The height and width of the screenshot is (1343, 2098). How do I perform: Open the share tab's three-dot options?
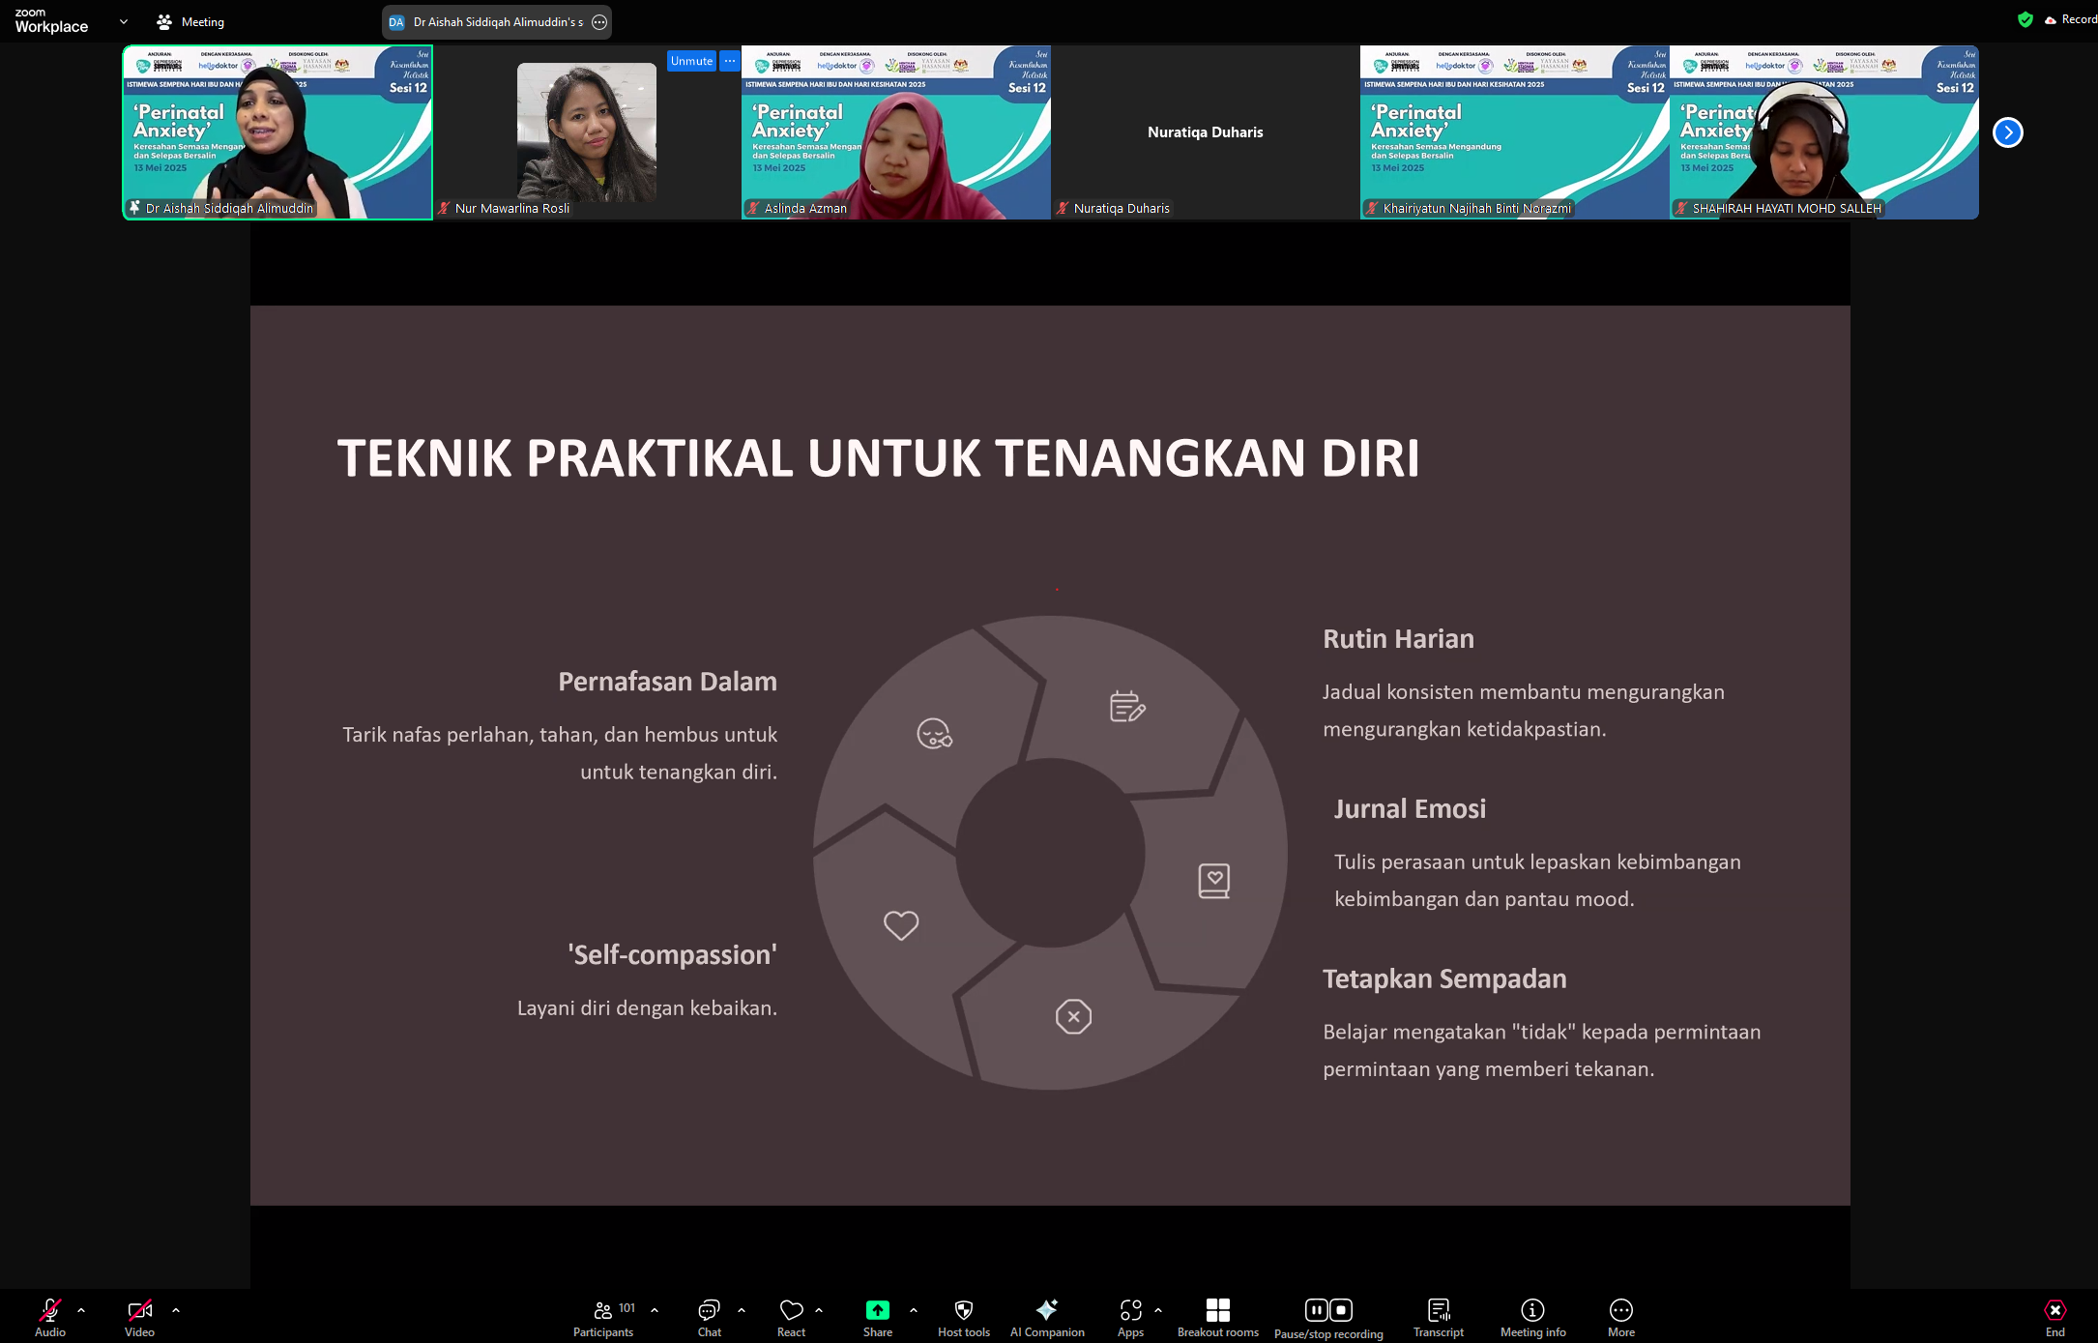point(599,22)
